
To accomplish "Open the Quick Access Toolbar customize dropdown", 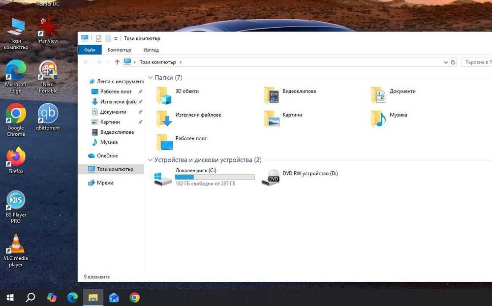I will tap(116, 38).
